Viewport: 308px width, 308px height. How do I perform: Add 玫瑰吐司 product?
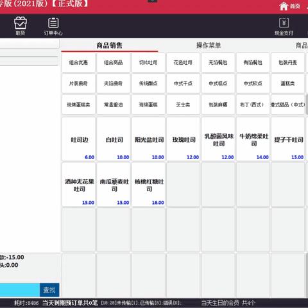click(x=183, y=139)
